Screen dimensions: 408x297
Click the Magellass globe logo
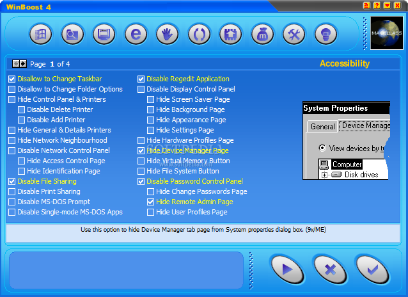(x=387, y=33)
